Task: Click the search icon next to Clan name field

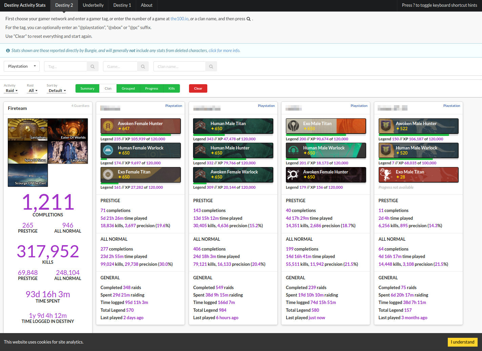Action: click(x=211, y=67)
